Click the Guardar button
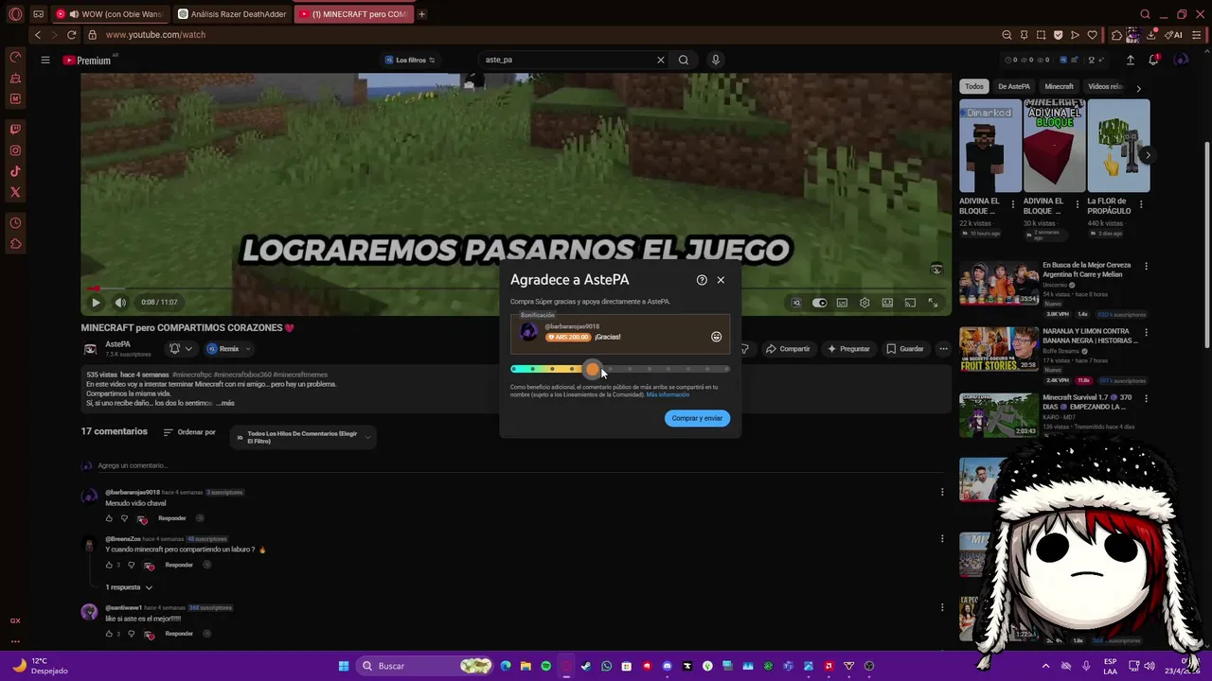This screenshot has width=1212, height=681. click(x=905, y=349)
